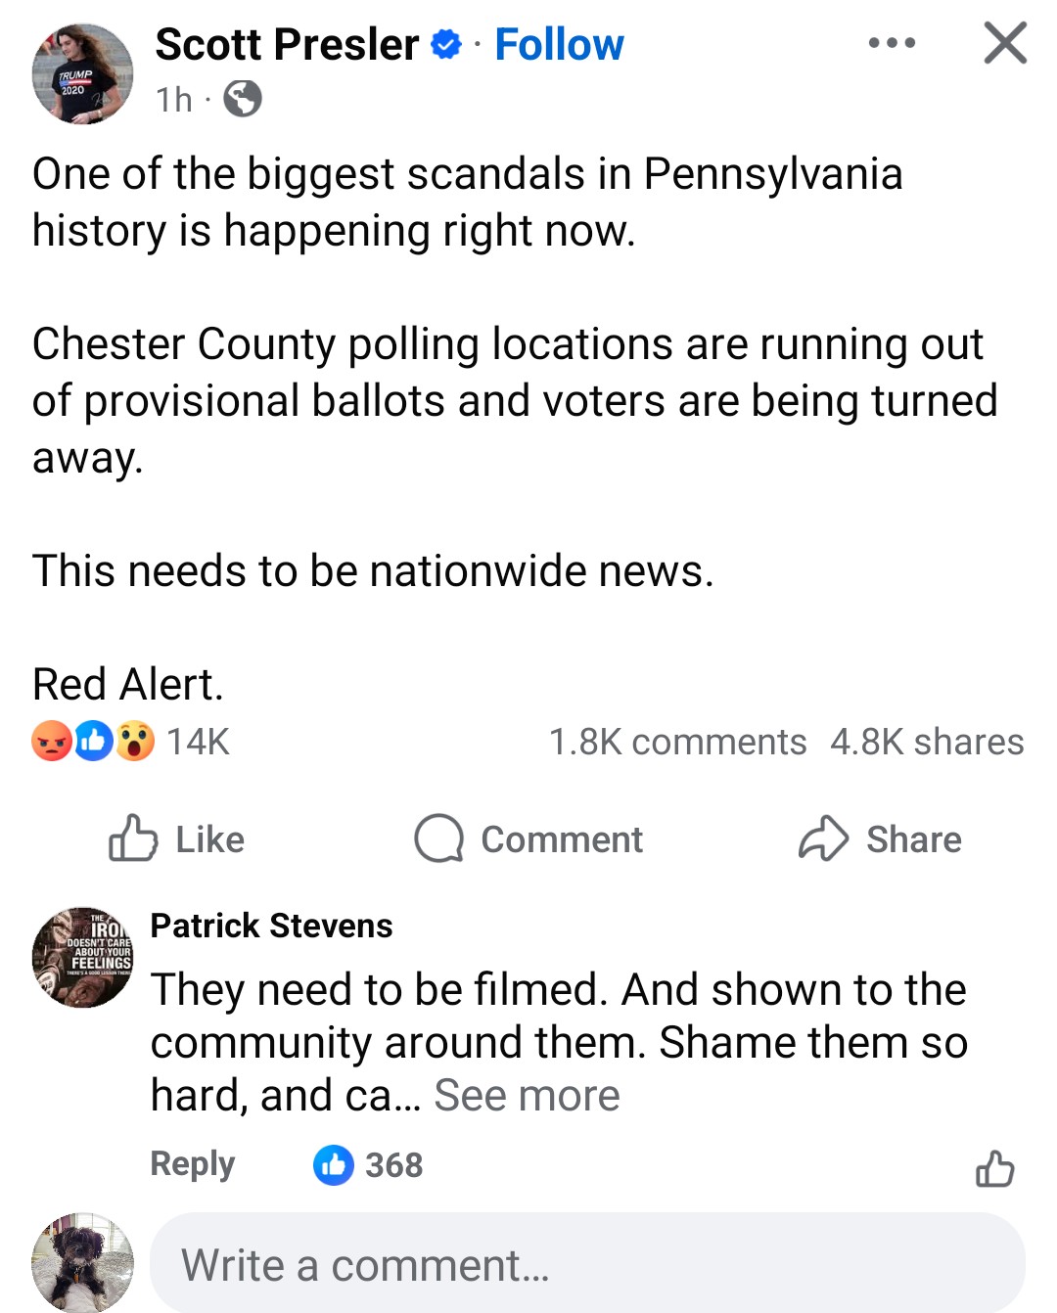Open Patrick Stevens' profile name
1057x1313 pixels.
[x=271, y=926]
